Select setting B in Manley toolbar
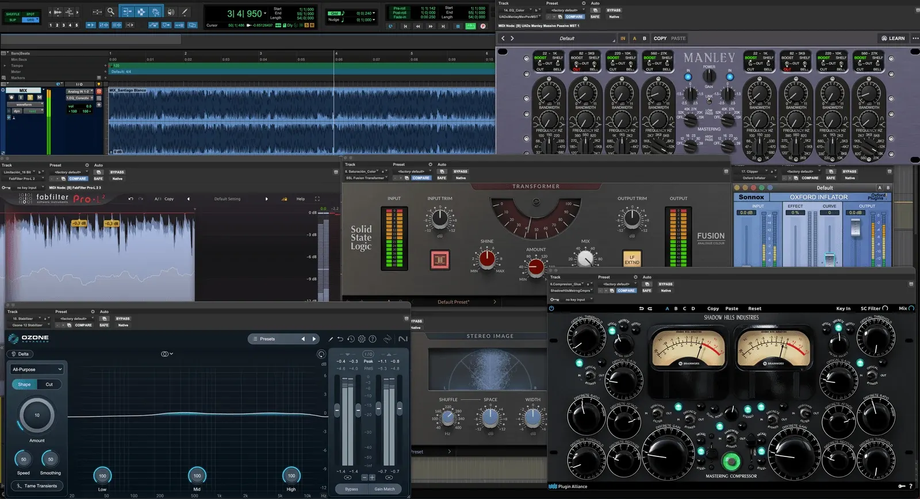Screen dimensions: 920x499 (645, 39)
